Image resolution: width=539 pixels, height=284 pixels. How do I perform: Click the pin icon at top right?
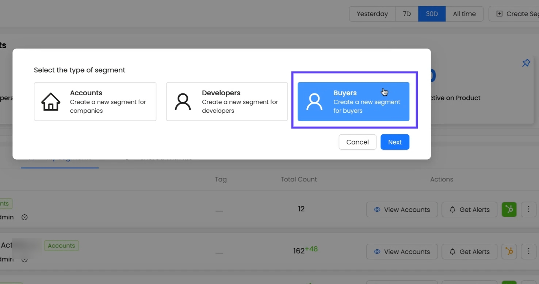click(526, 63)
